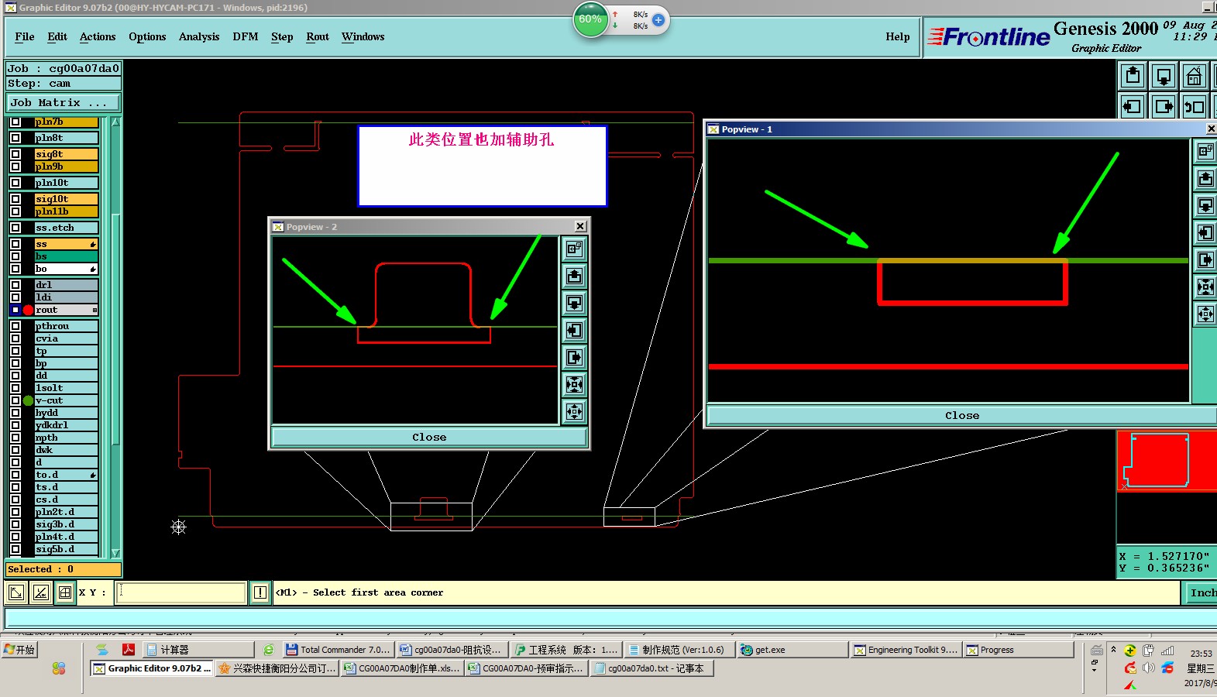Click Popview-1 update from main icon
The height and width of the screenshot is (697, 1217).
[x=1205, y=152]
